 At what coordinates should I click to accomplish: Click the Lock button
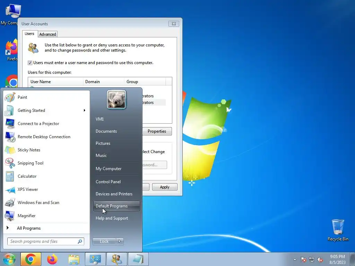104,241
